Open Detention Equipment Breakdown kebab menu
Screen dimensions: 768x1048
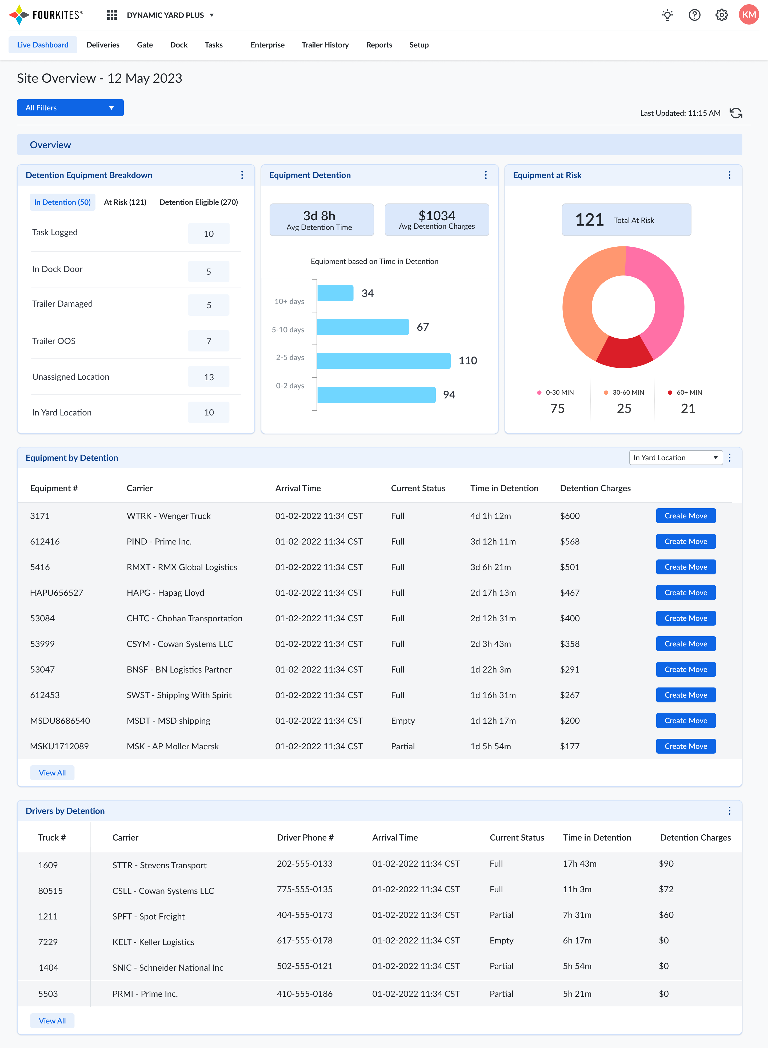pos(242,175)
